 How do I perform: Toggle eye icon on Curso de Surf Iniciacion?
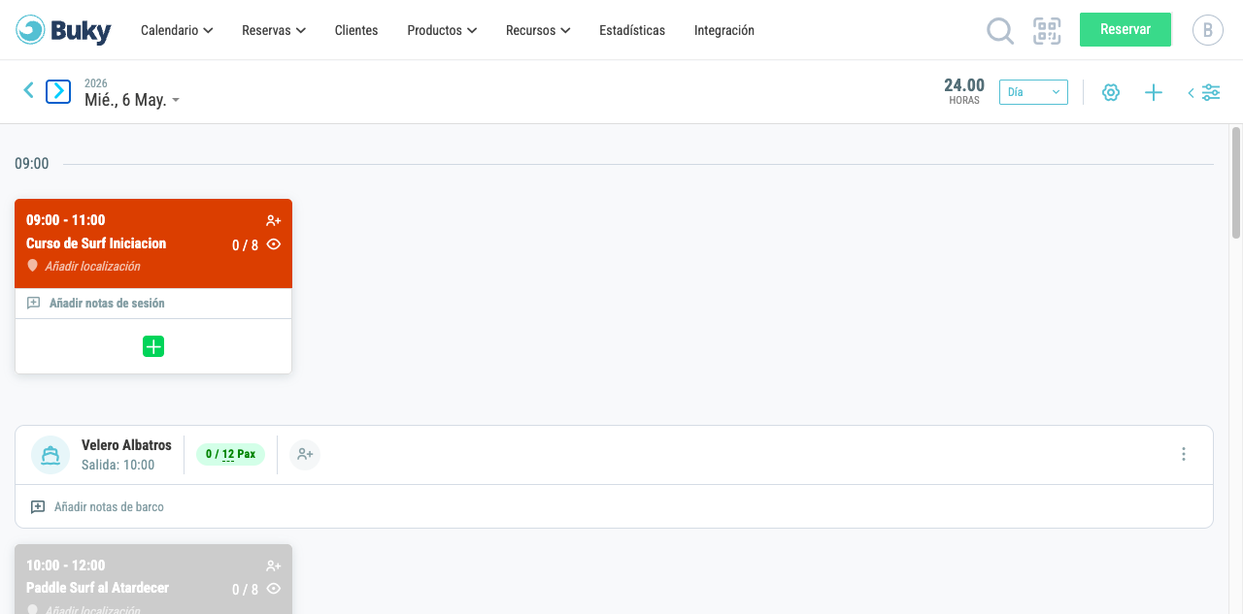274,244
